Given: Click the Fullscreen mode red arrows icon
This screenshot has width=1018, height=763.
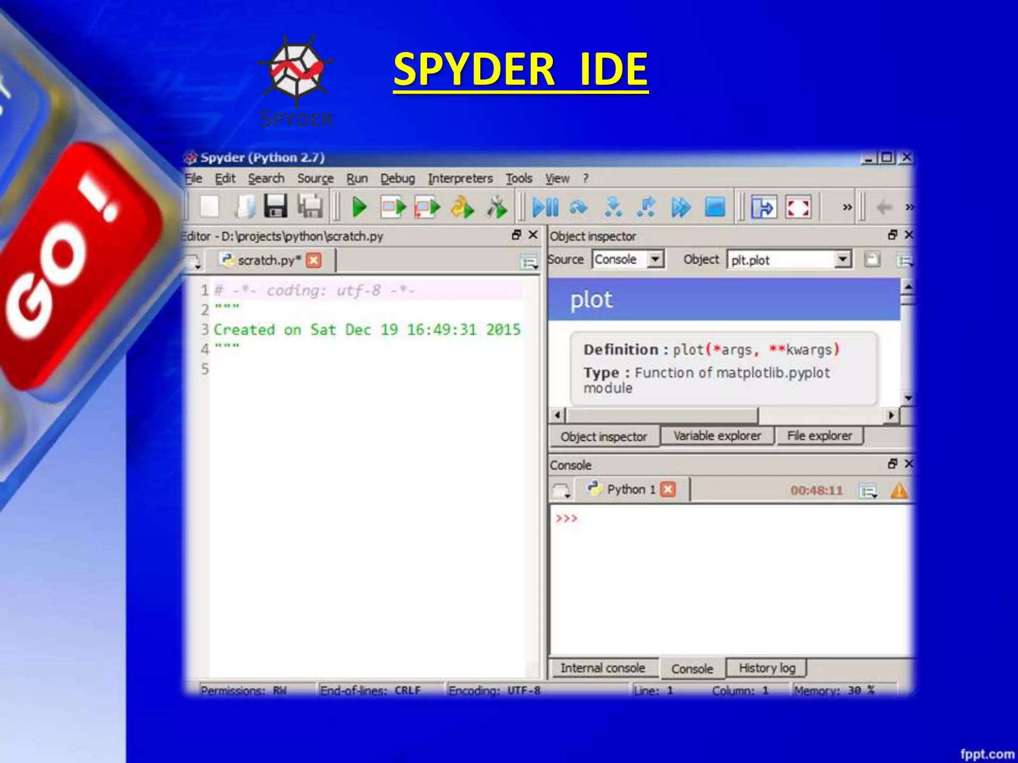Looking at the screenshot, I should point(798,207).
